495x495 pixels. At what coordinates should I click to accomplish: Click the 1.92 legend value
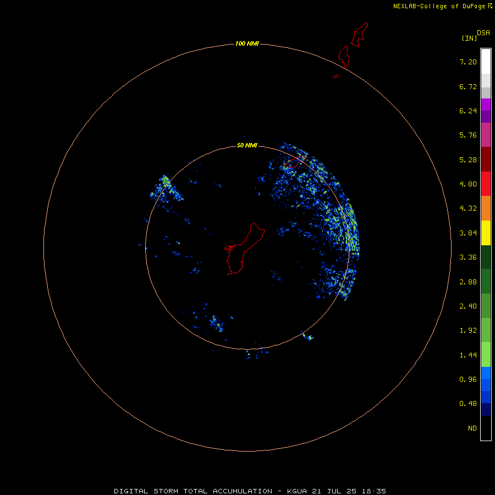(x=468, y=331)
